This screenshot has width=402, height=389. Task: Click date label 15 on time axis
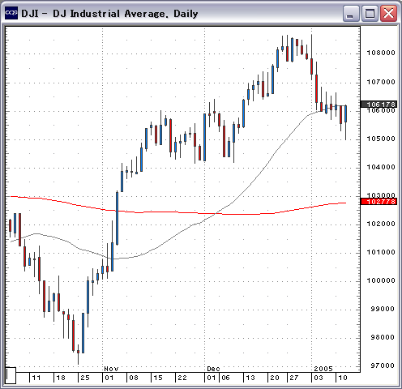(158, 378)
